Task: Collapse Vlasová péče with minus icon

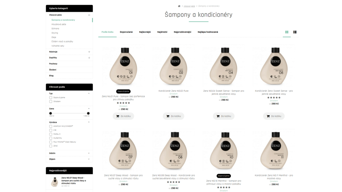Action: pyautogui.click(x=89, y=15)
